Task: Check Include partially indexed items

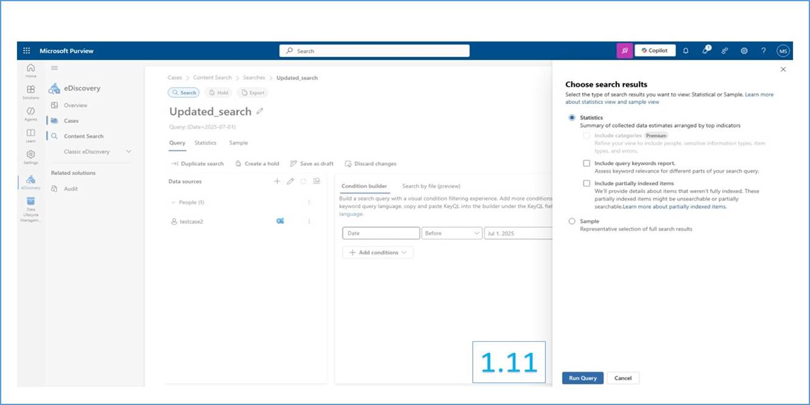Action: (x=586, y=183)
